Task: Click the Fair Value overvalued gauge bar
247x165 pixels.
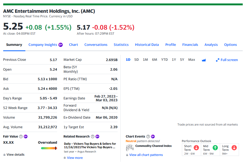Action: 49,148
